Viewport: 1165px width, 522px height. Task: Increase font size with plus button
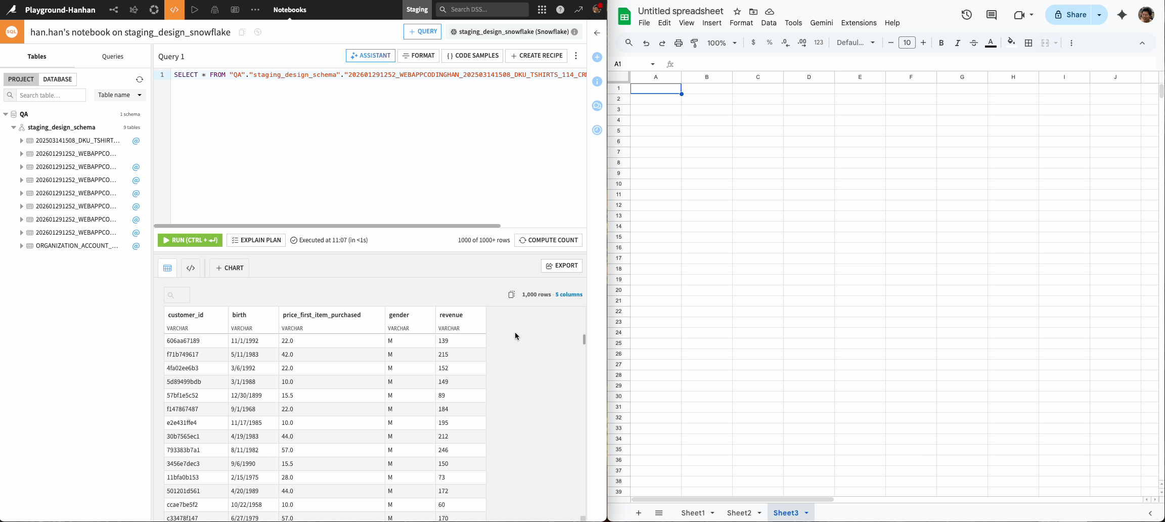pos(923,43)
